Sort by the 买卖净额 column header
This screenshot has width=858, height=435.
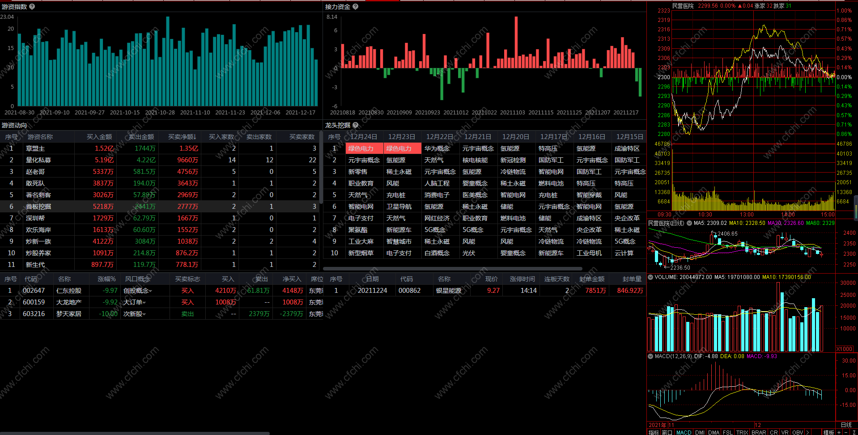[x=182, y=137]
